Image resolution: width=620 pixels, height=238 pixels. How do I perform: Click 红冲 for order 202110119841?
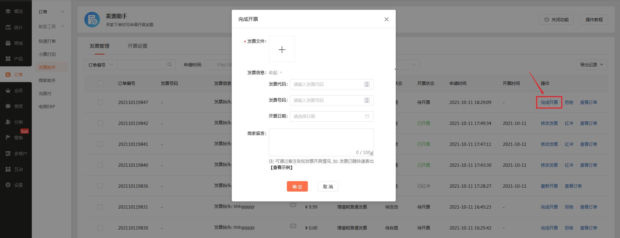(x=569, y=144)
